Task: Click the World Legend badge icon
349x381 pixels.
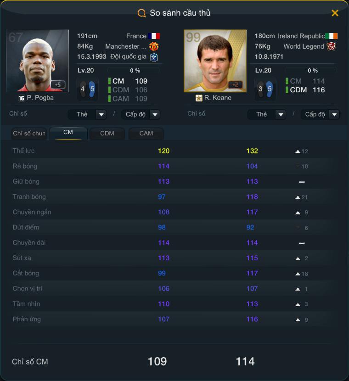Action: point(331,46)
